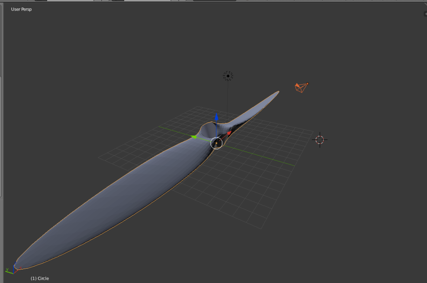Select the large front propeller blade
The image size is (427, 283).
click(x=105, y=203)
